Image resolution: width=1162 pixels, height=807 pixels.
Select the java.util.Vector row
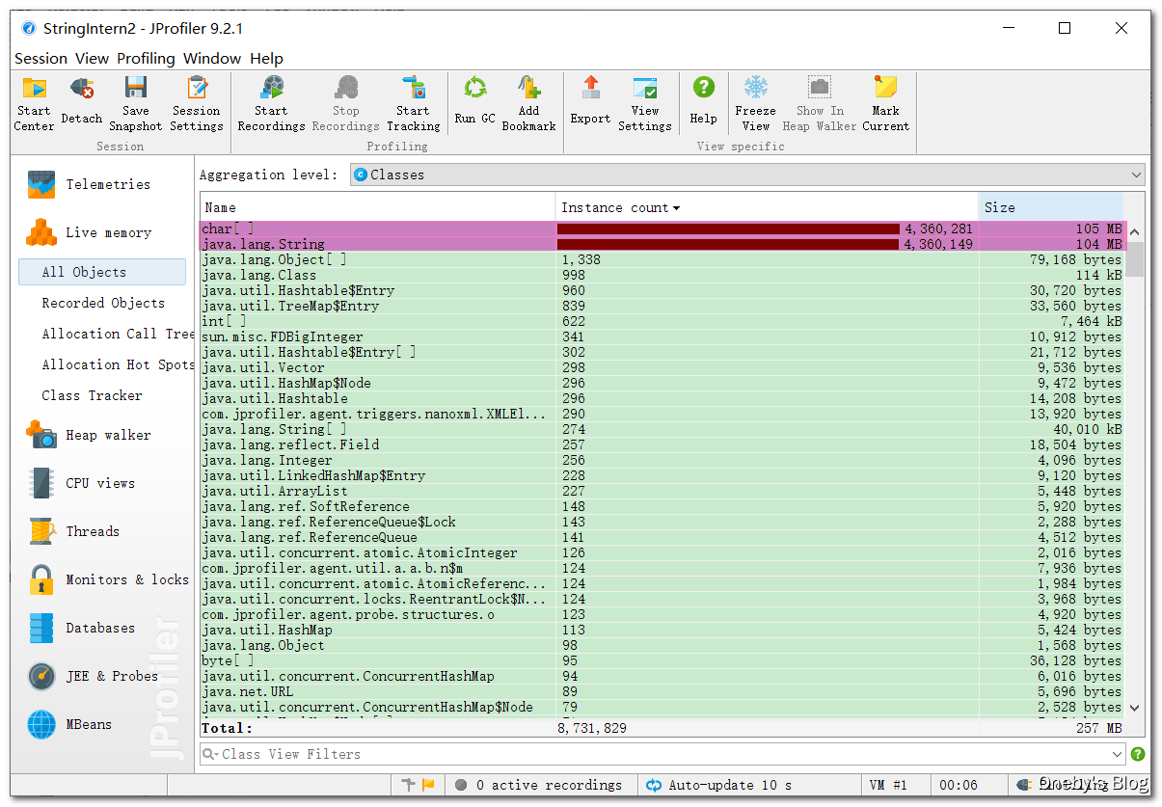pyautogui.click(x=662, y=367)
